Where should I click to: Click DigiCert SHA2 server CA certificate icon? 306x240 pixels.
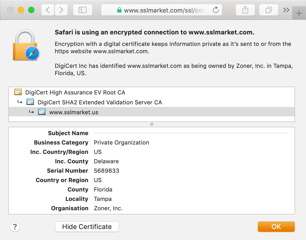tap(30, 102)
